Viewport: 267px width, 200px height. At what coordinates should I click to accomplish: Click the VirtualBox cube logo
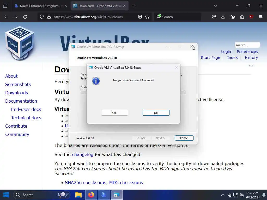(20, 43)
